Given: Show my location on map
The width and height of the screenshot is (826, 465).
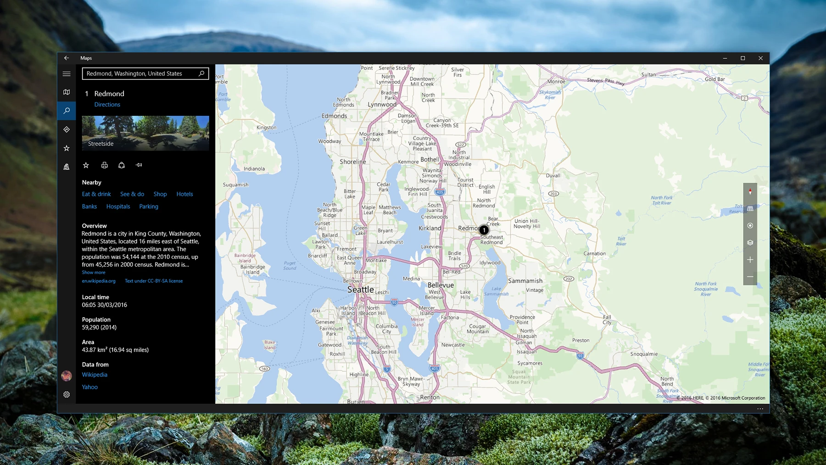Looking at the screenshot, I should point(750,225).
